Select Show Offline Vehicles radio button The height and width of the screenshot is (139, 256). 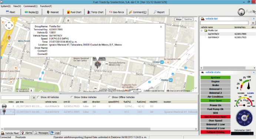coord(110,97)
